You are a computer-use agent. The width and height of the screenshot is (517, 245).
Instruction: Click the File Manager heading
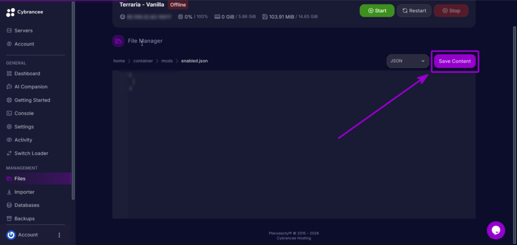(x=145, y=41)
